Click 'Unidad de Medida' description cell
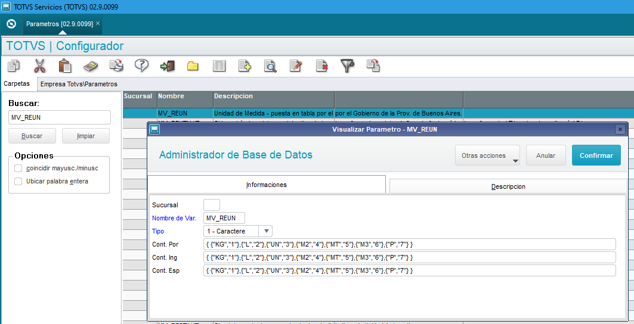Image resolution: width=634 pixels, height=324 pixels. [x=274, y=114]
